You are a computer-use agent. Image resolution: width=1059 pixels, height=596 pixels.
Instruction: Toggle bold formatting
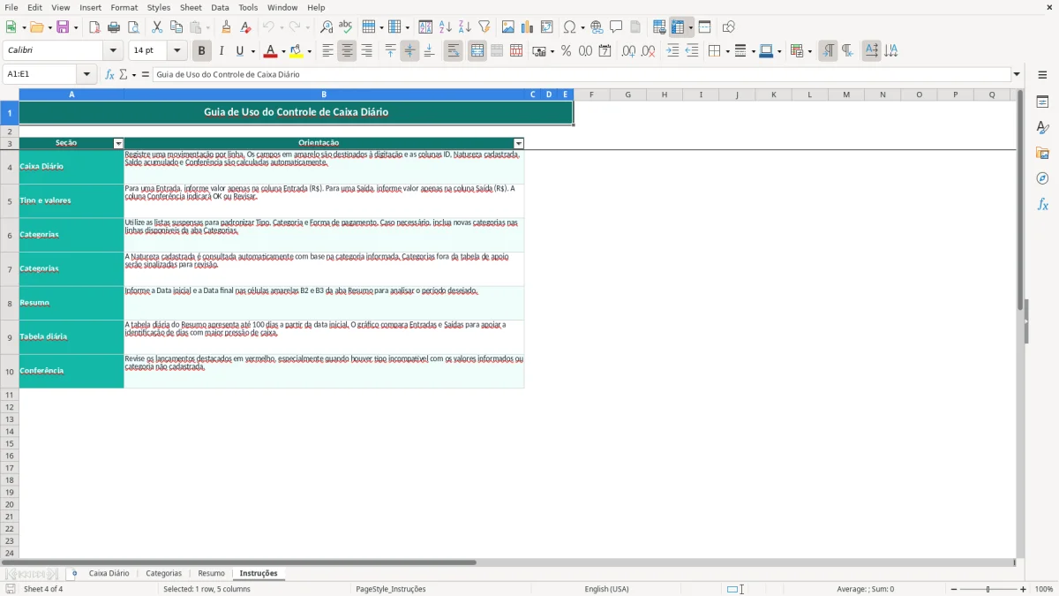tap(202, 51)
